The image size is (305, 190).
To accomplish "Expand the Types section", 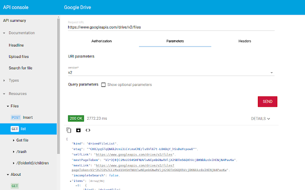I will coord(4,80).
